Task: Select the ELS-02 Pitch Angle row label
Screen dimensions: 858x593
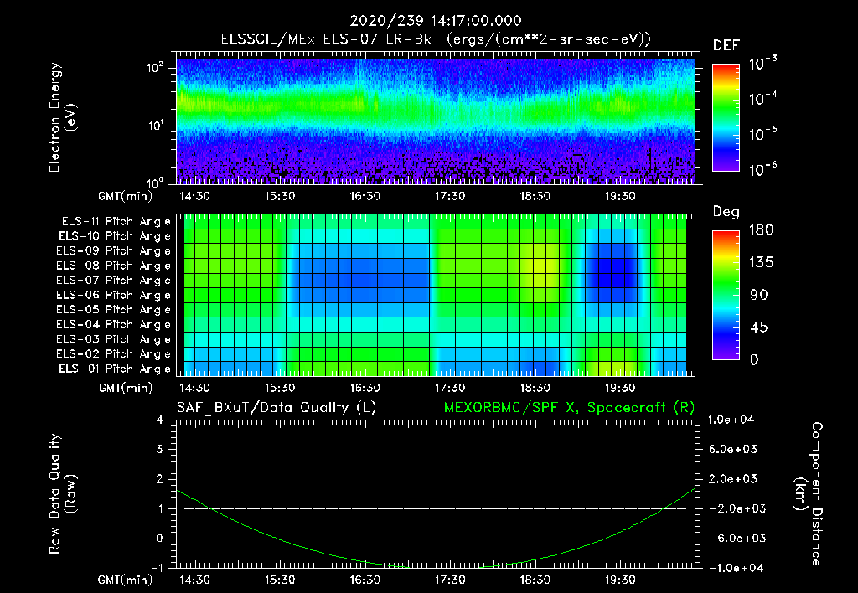Action: [x=114, y=354]
